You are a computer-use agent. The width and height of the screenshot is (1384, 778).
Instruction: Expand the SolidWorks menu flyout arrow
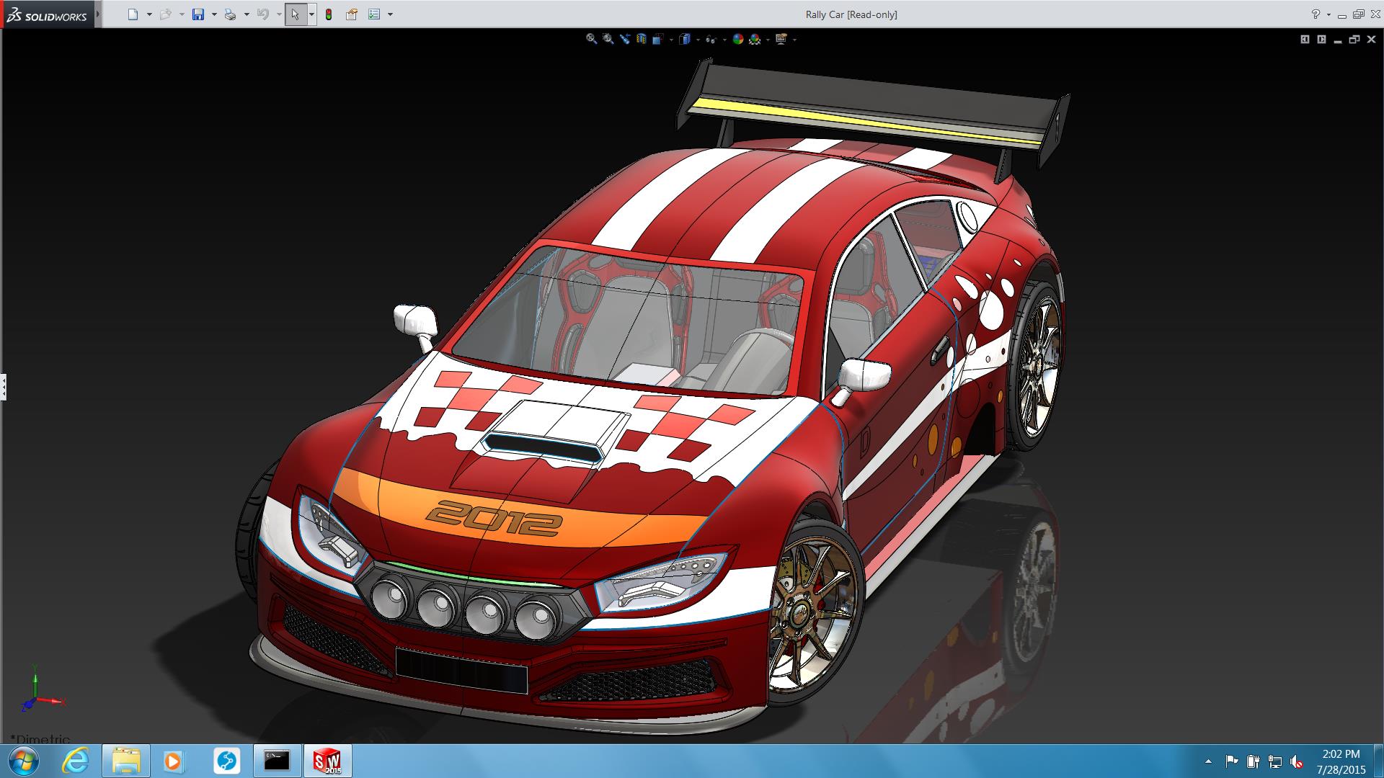[98, 14]
